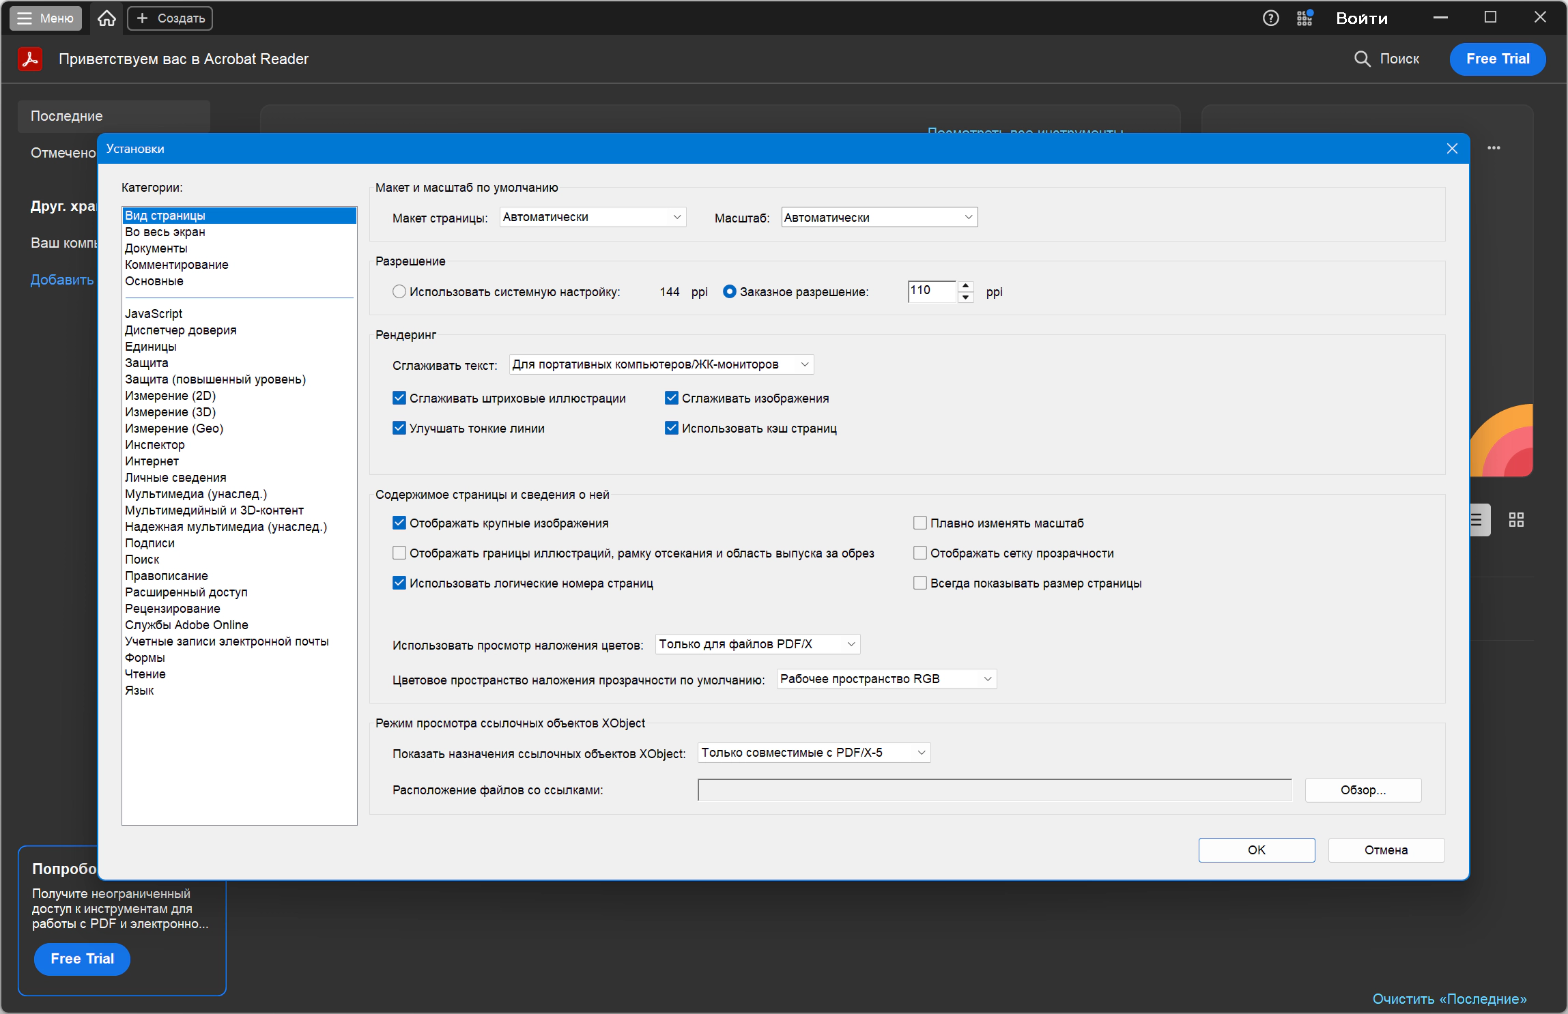Screen dimensions: 1568x1014
Task: Select Язык category
Action: point(239,691)
